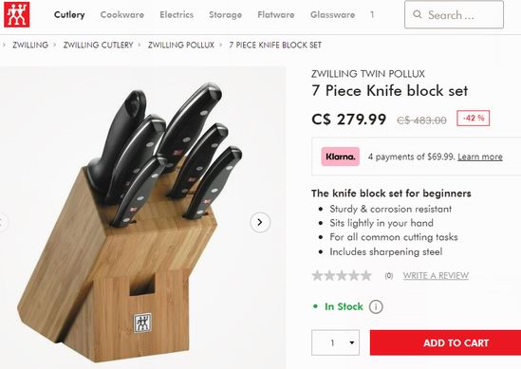This screenshot has height=369, width=521.
Task: Add the knife block set to cart
Action: 445,342
